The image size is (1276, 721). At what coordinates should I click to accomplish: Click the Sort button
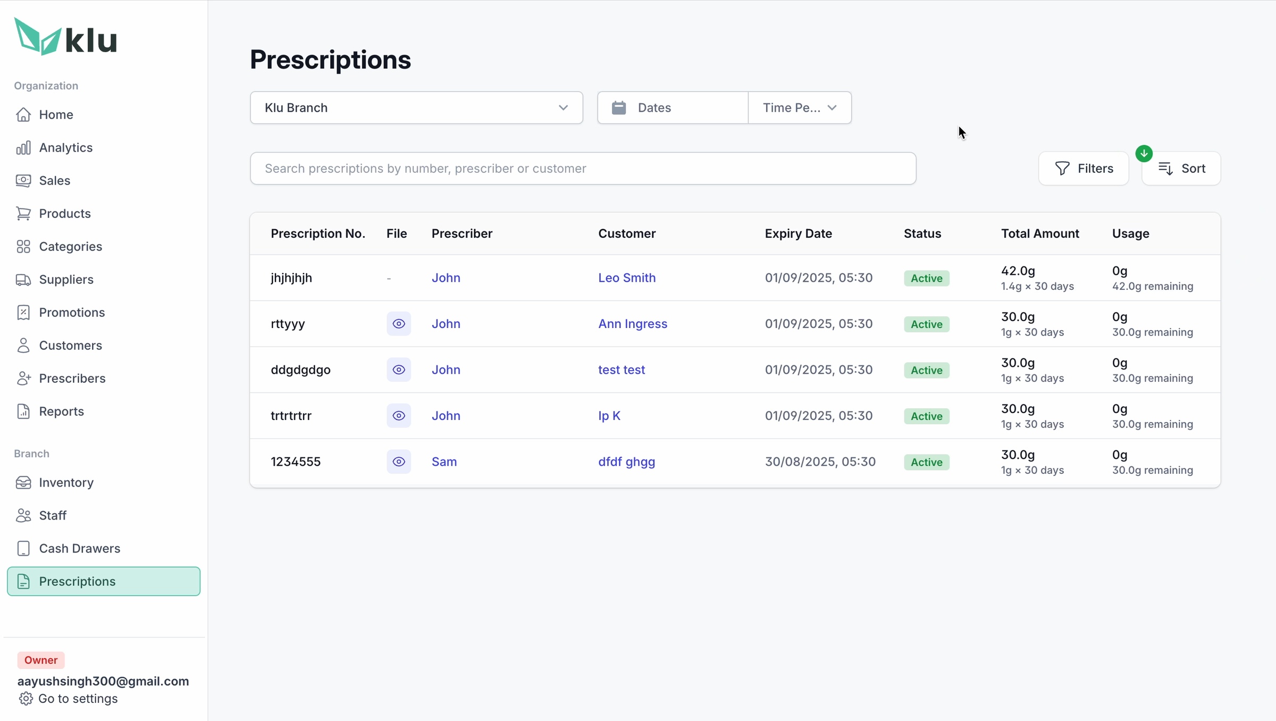[x=1181, y=169]
